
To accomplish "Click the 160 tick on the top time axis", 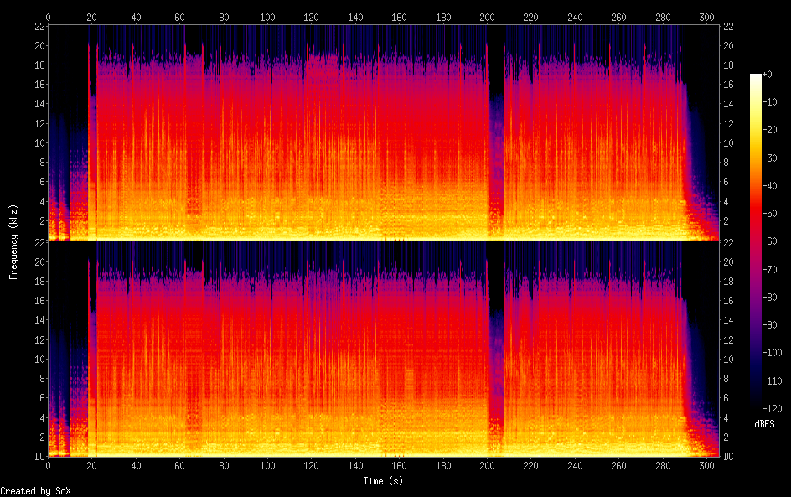I will 399,17.
